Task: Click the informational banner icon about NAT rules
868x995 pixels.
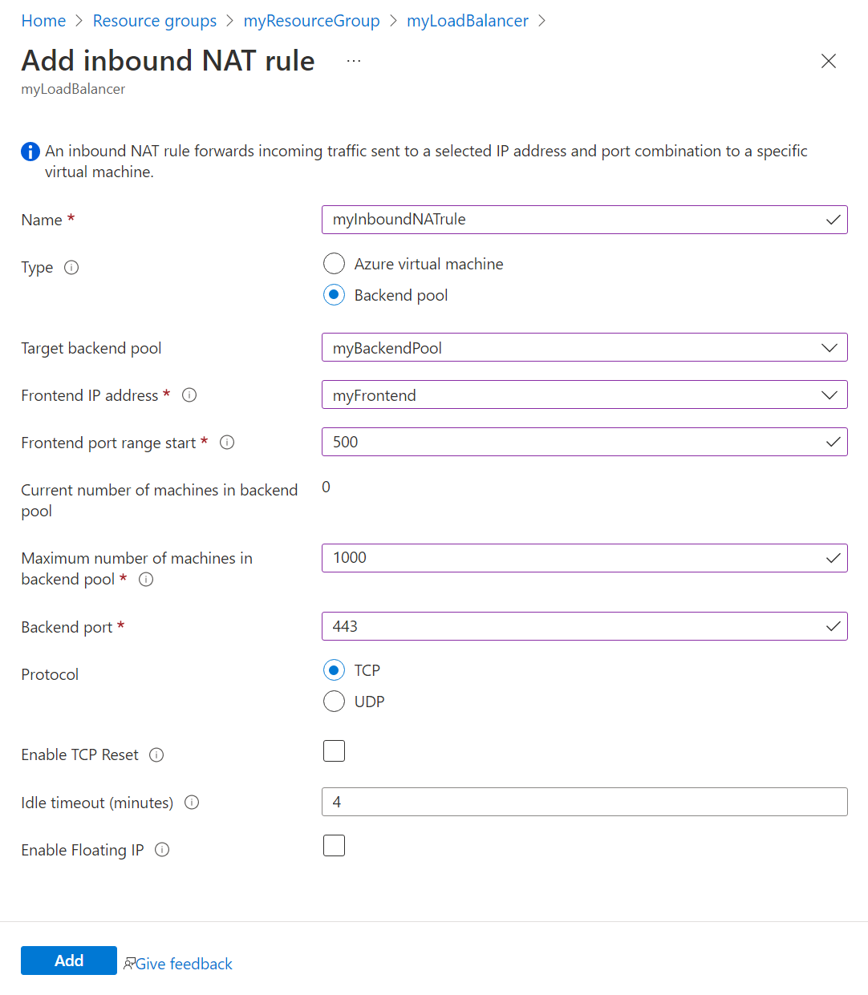Action: (30, 151)
